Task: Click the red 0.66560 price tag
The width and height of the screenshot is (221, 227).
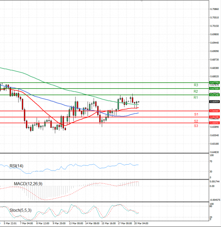Action: (214, 111)
